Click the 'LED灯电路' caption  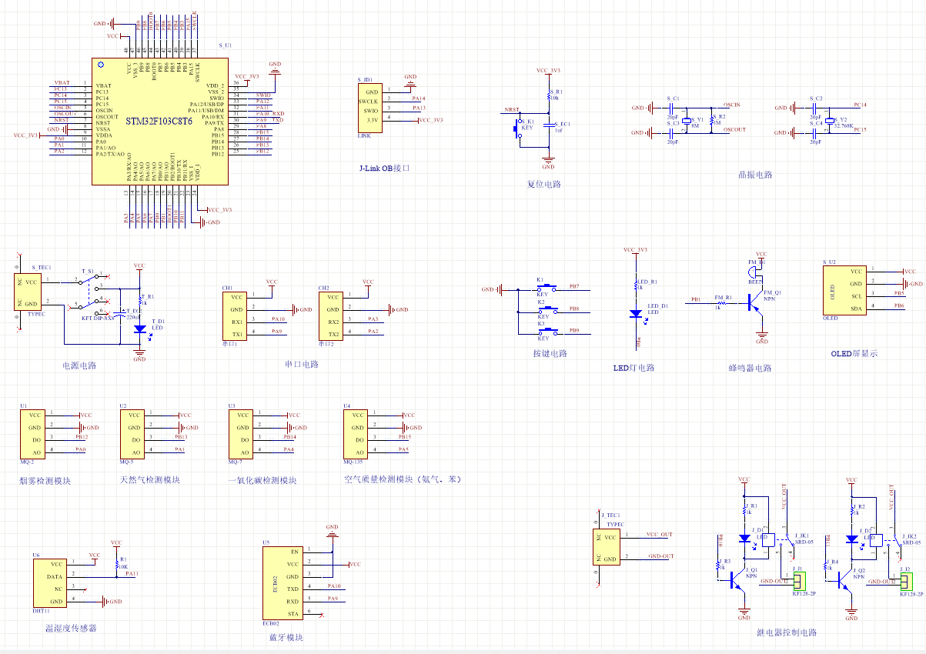coord(633,368)
